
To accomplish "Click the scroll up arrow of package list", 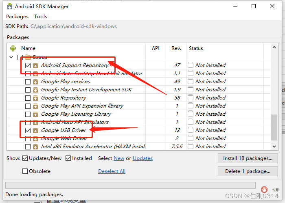I will pyautogui.click(x=274, y=48).
